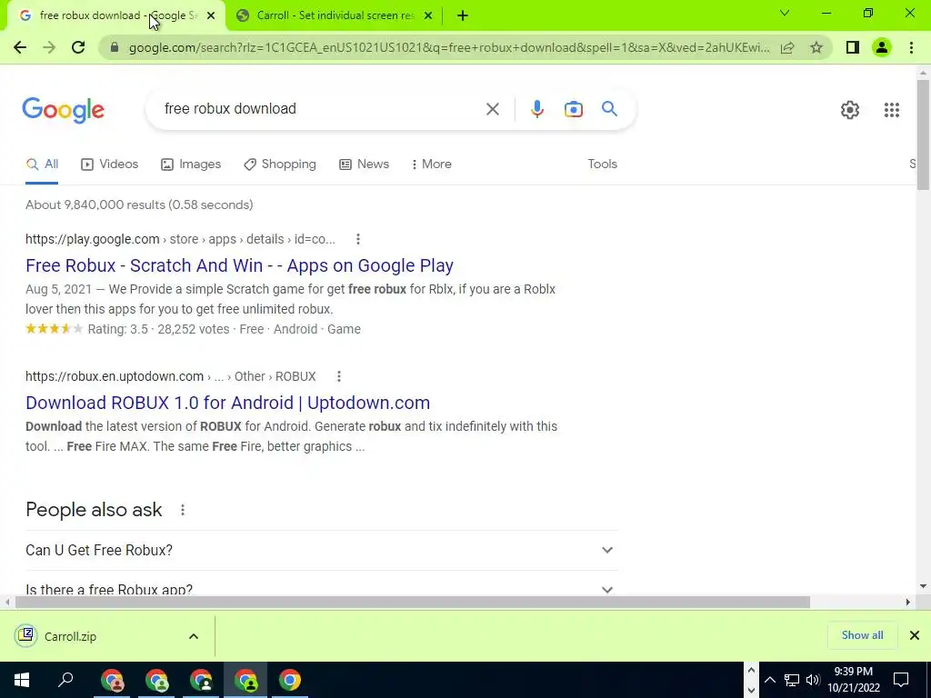This screenshot has width=931, height=698.
Task: Open the notification center icon
Action: pyautogui.click(x=901, y=680)
